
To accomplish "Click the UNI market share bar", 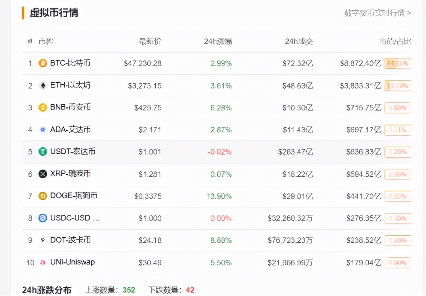I will click(x=398, y=263).
